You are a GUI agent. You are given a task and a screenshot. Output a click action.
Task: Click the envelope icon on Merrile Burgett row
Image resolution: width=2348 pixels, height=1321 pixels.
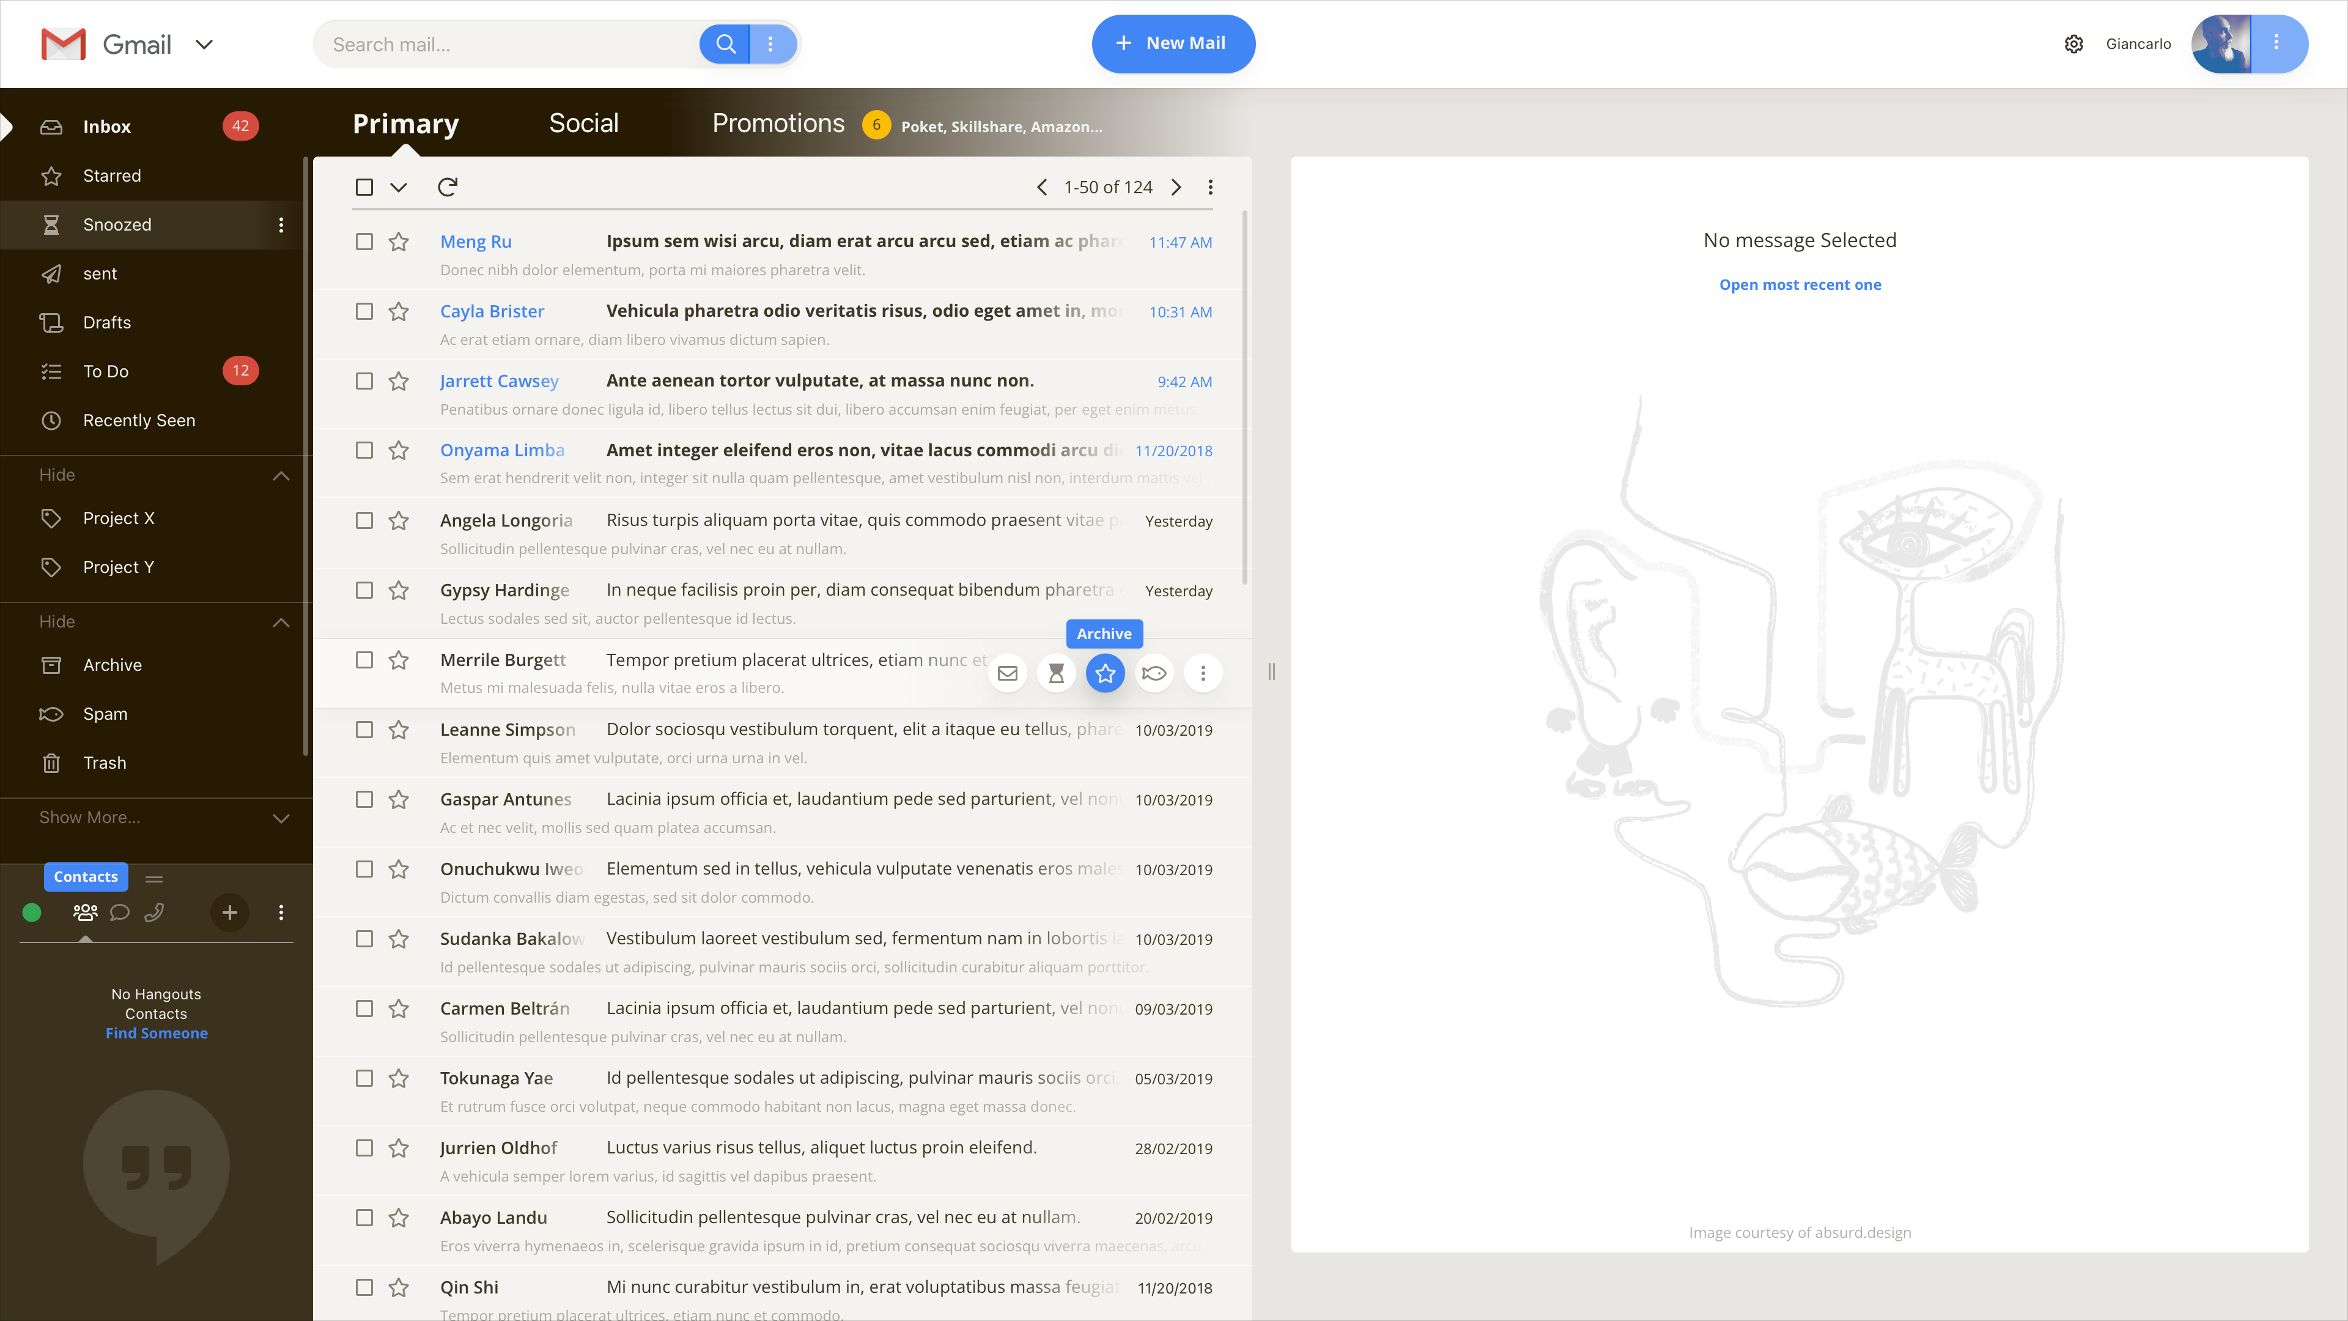pyautogui.click(x=1007, y=673)
